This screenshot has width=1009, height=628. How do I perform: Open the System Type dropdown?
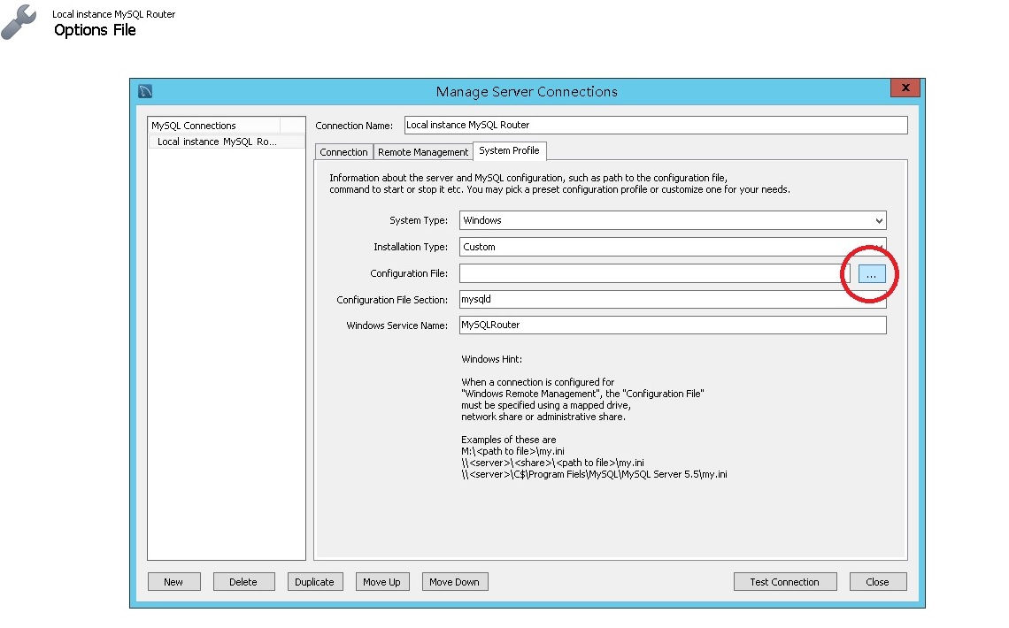[880, 220]
